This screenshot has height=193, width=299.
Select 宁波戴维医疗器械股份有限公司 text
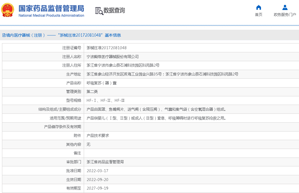tap(113, 57)
